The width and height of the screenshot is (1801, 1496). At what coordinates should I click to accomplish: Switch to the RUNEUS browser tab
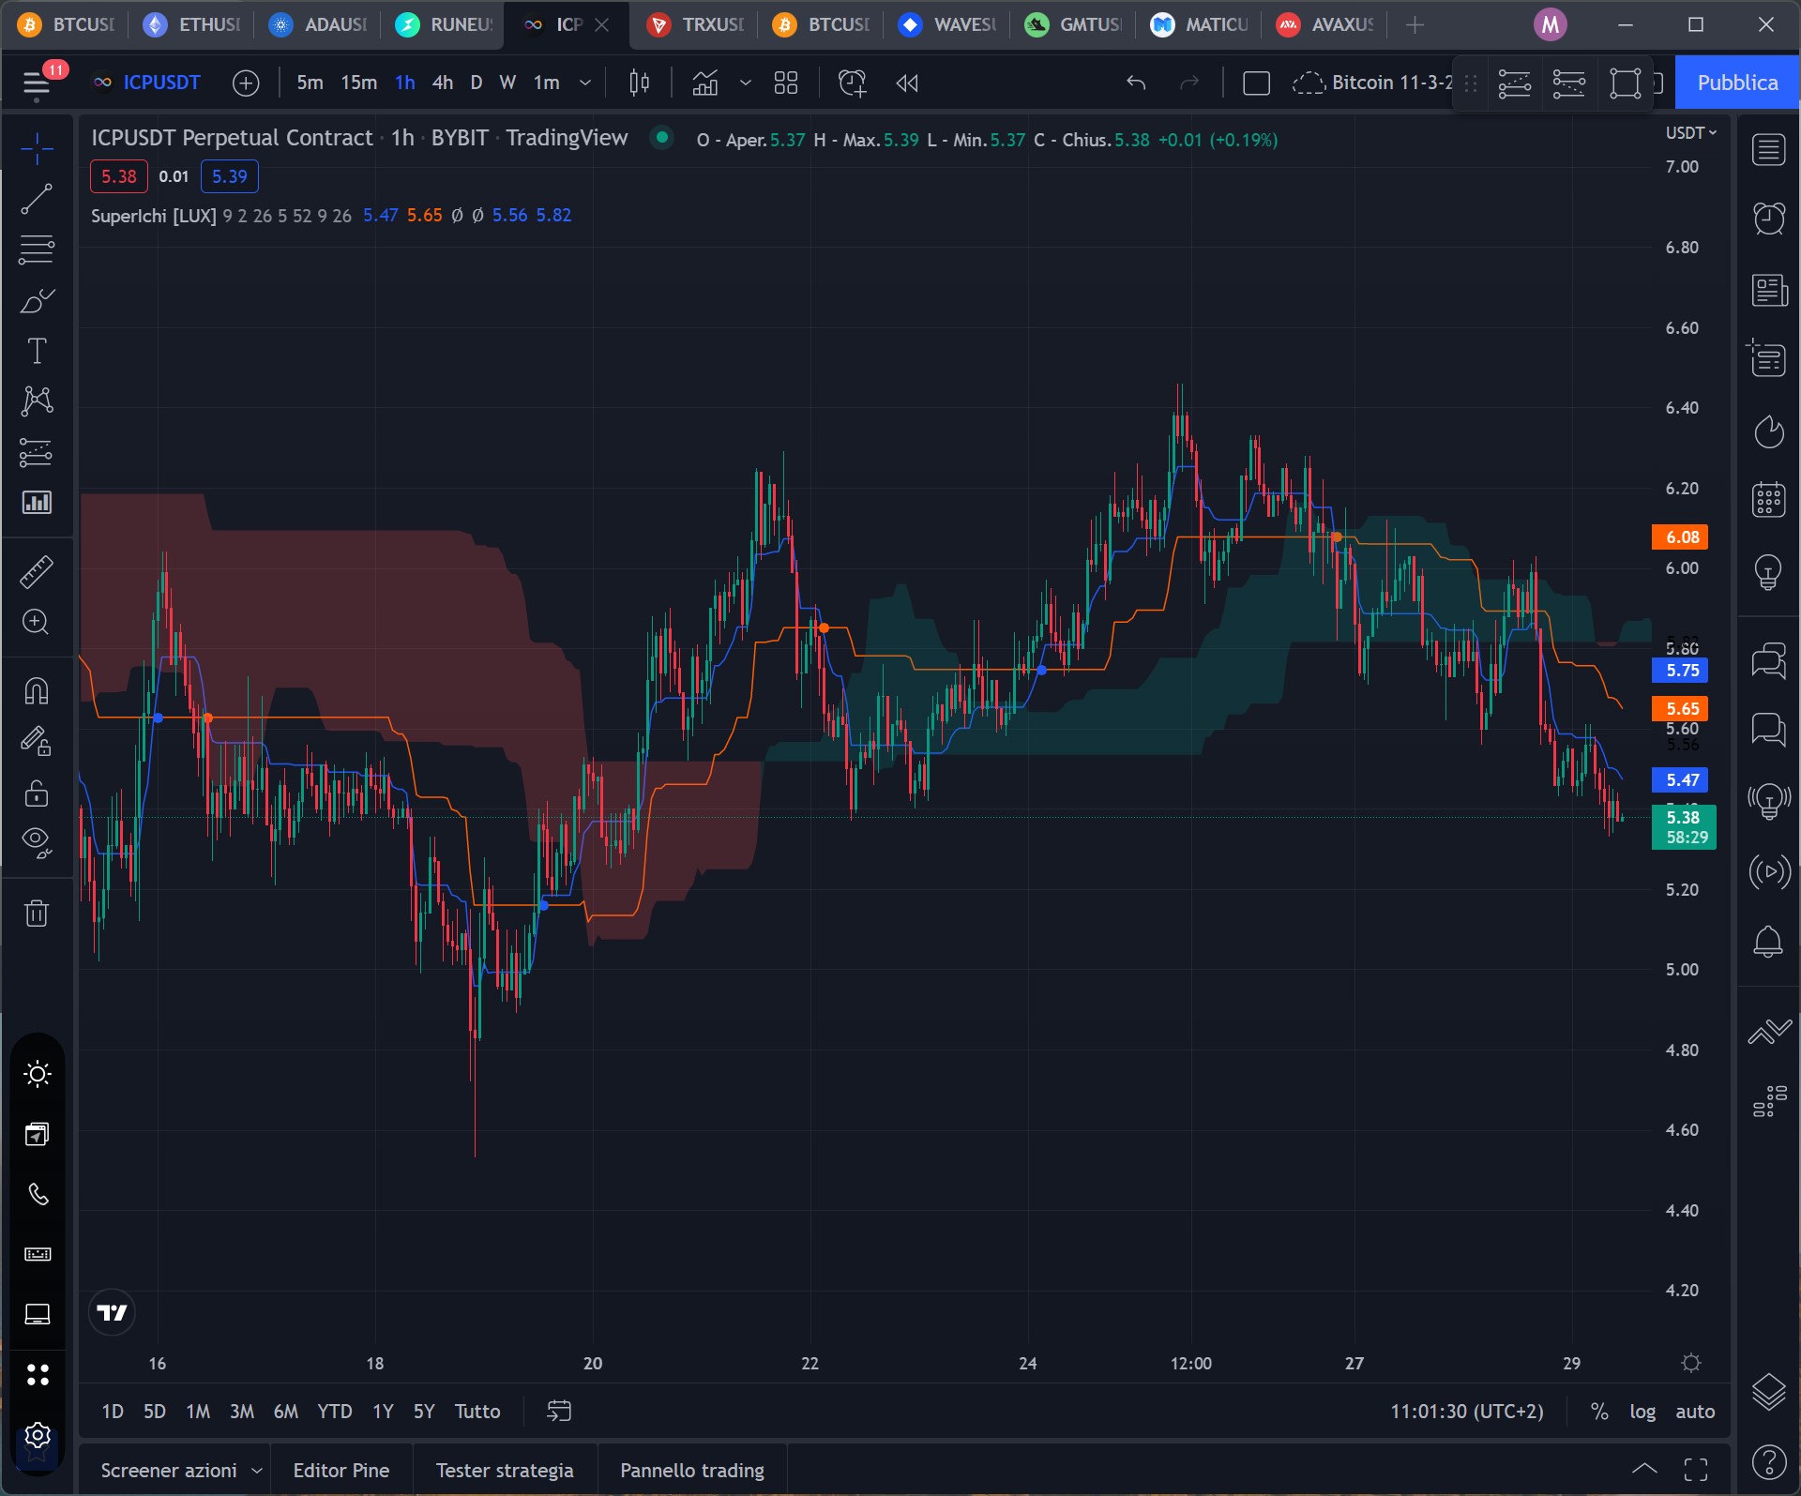click(445, 24)
